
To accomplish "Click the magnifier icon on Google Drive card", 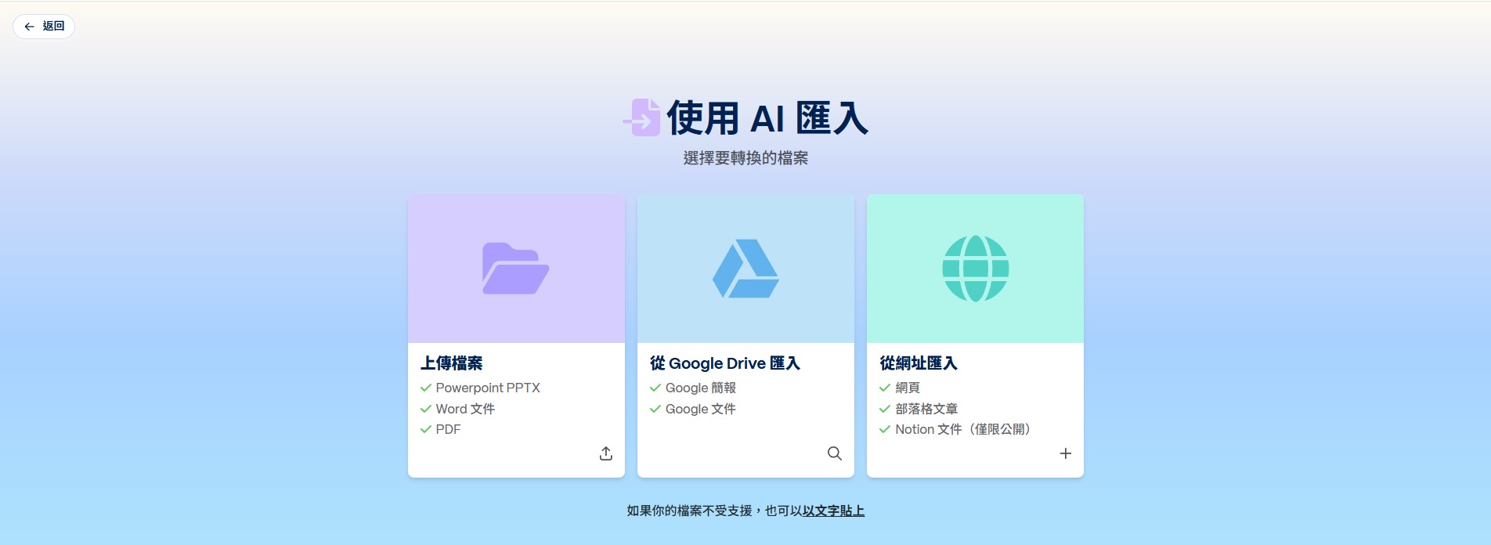I will click(835, 453).
